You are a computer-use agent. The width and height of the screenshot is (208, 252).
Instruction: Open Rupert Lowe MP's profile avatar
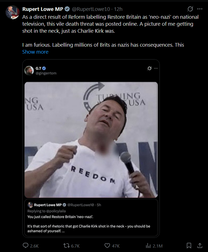click(x=13, y=12)
